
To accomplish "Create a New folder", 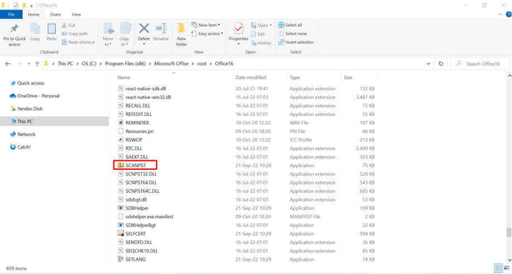I will tap(182, 35).
